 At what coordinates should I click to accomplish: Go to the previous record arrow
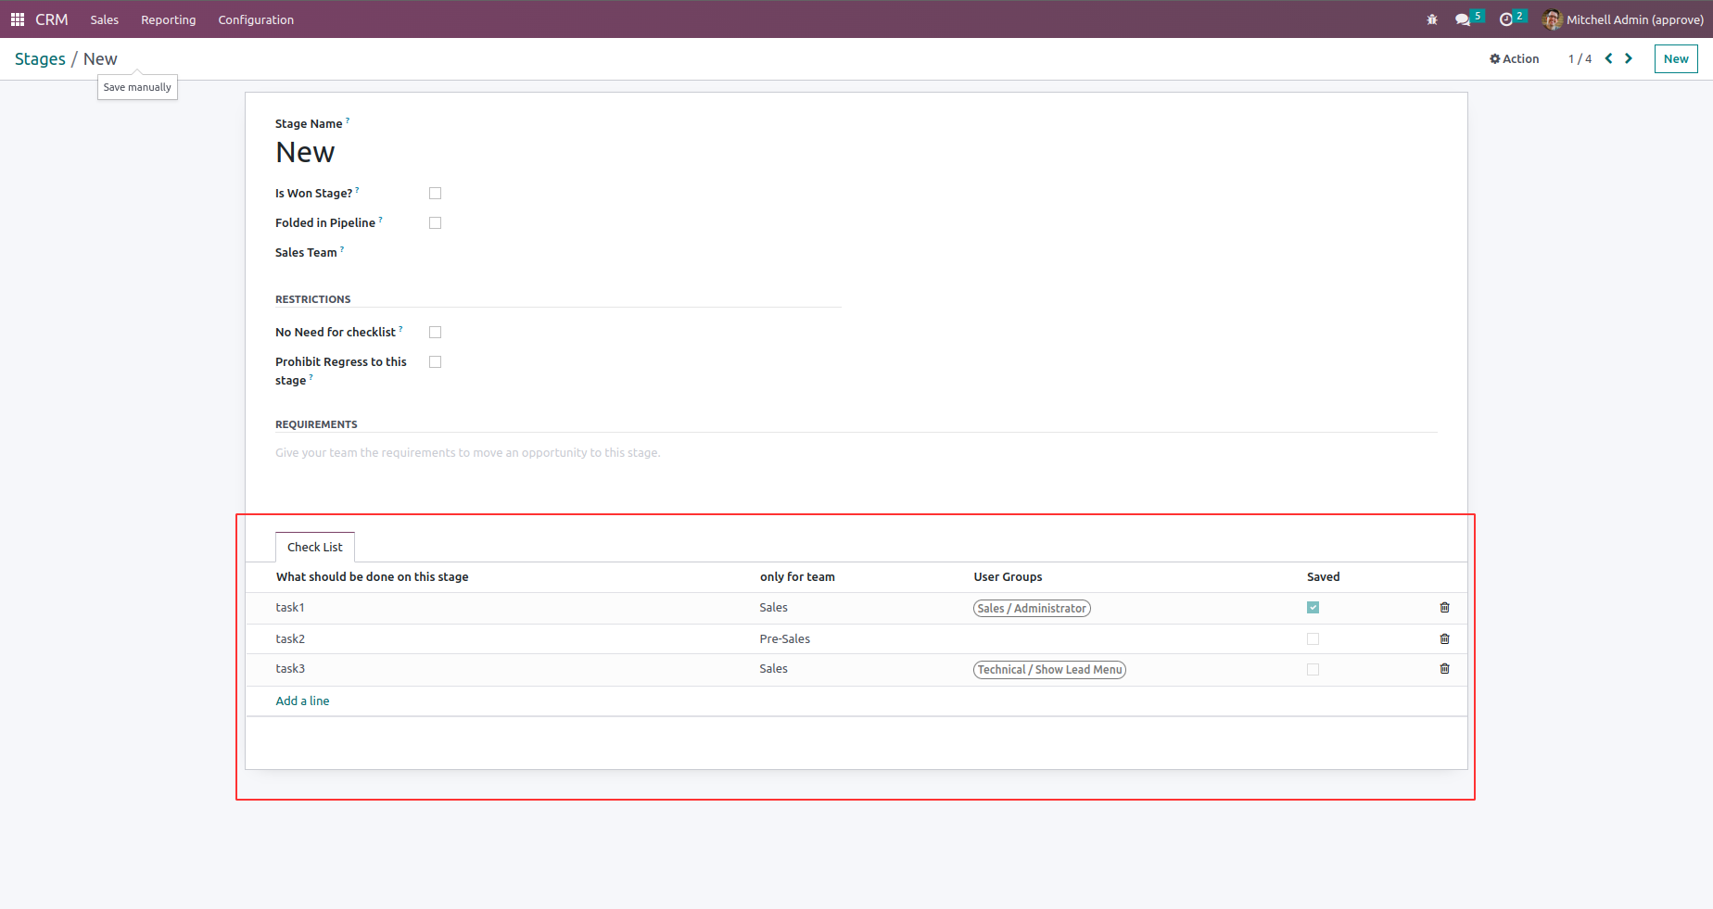click(1609, 58)
